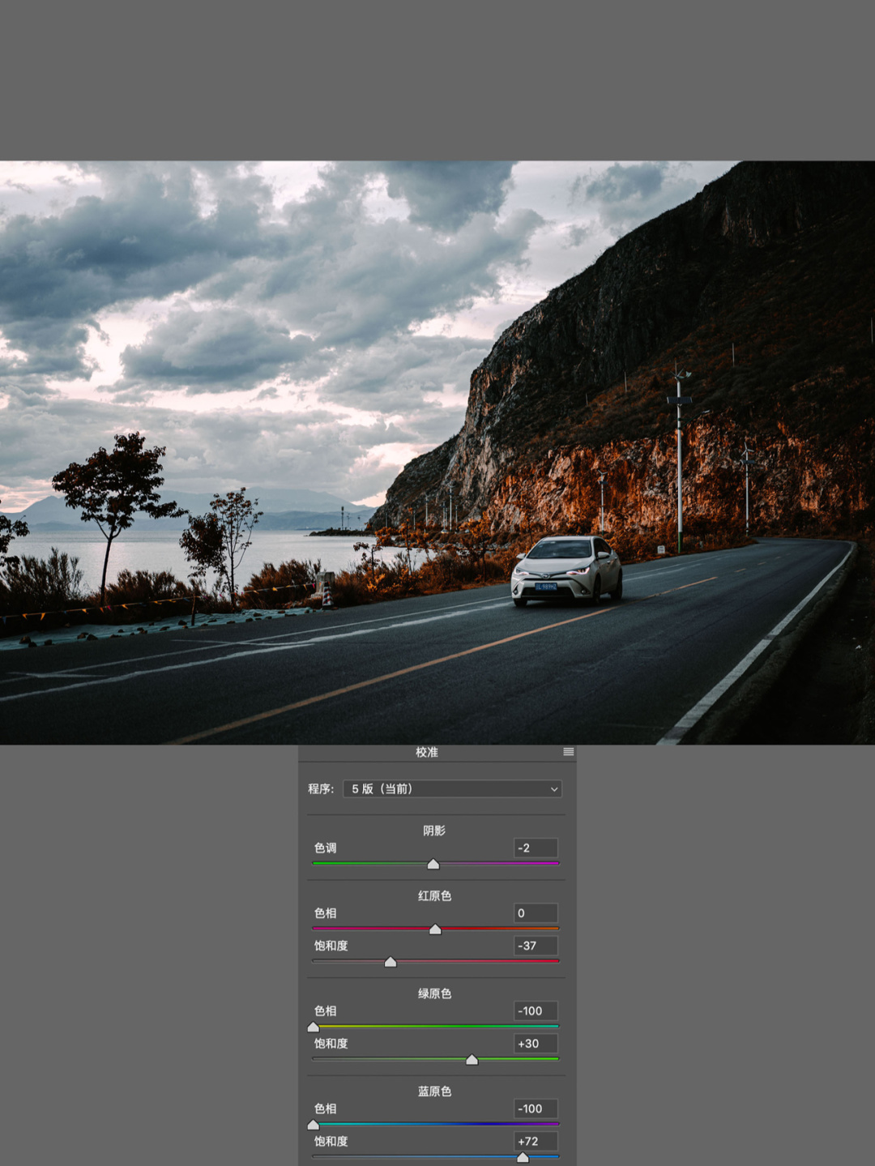The height and width of the screenshot is (1166, 875).
Task: Open the 程序 version dropdown
Action: click(453, 788)
